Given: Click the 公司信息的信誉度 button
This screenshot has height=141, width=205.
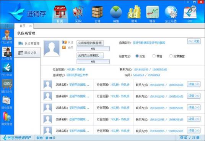Looking at the screenshot, I should point(90,43).
